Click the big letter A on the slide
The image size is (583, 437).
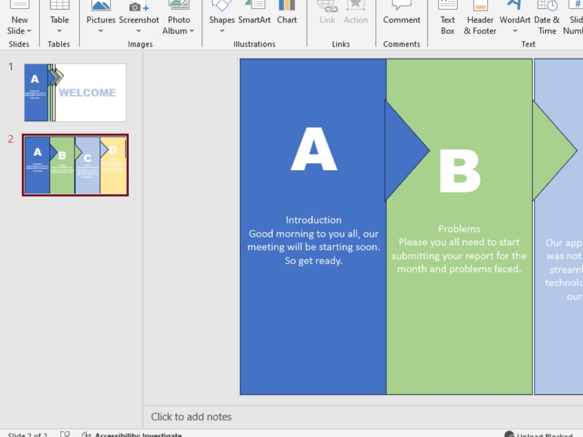tap(314, 149)
